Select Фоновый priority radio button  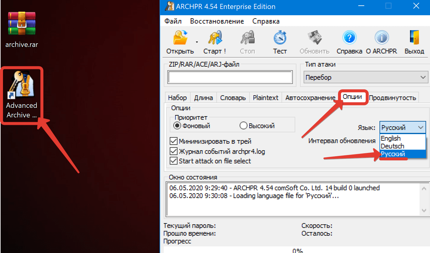[x=177, y=126]
